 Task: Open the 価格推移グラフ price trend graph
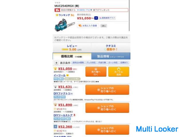coord(108,18)
